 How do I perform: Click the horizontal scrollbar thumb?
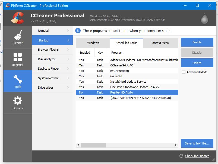point(93,145)
